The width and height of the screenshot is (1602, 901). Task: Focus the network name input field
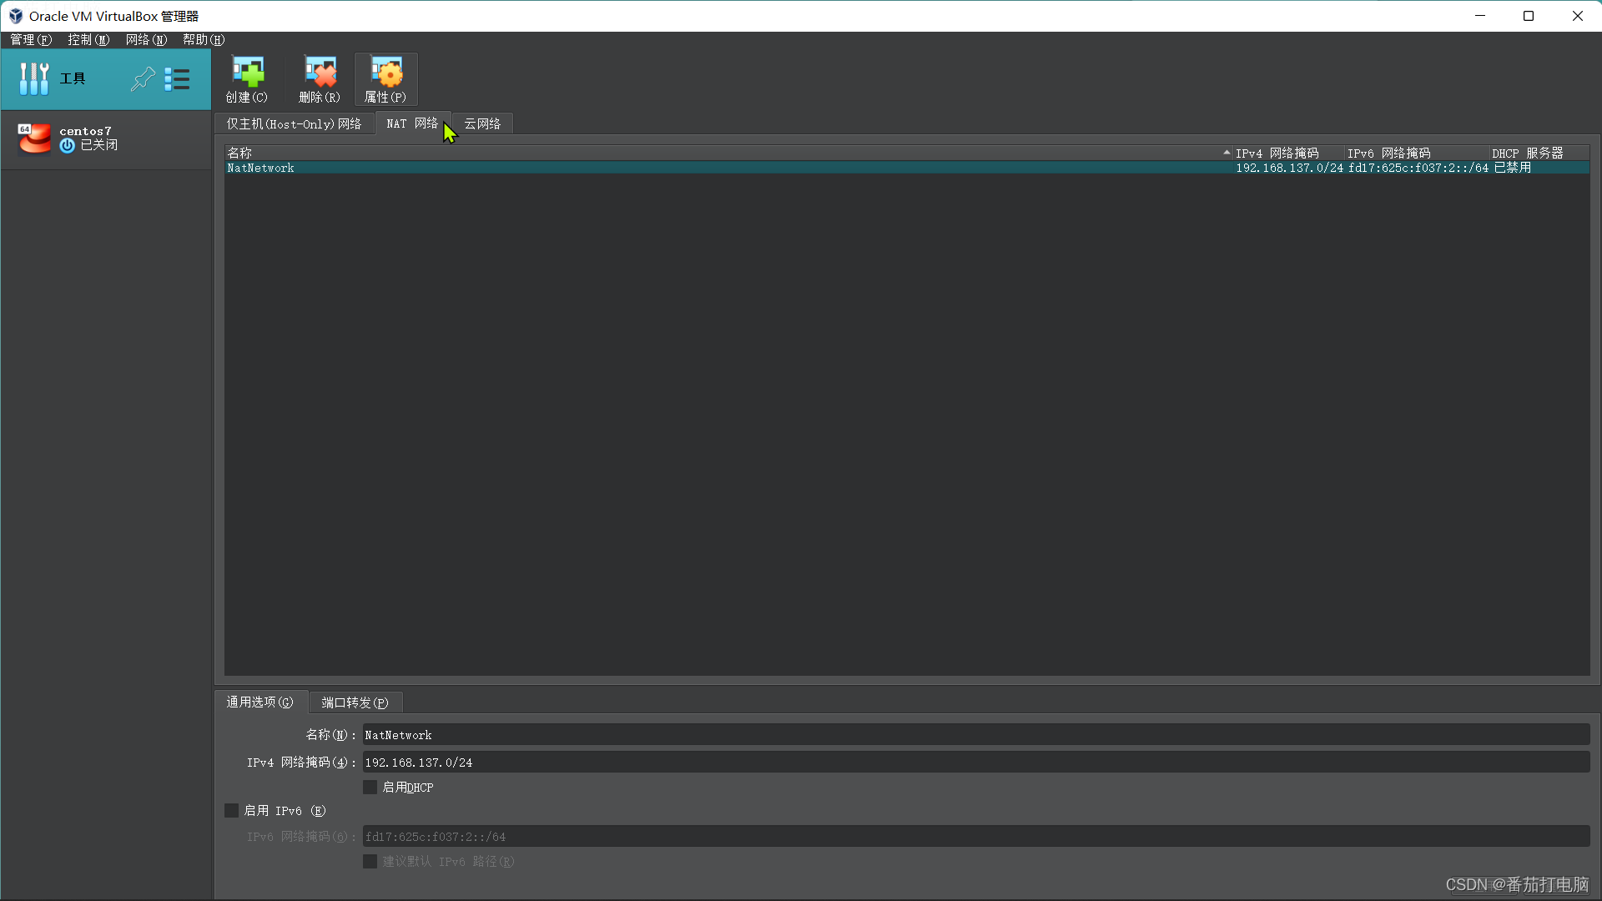pyautogui.click(x=975, y=735)
